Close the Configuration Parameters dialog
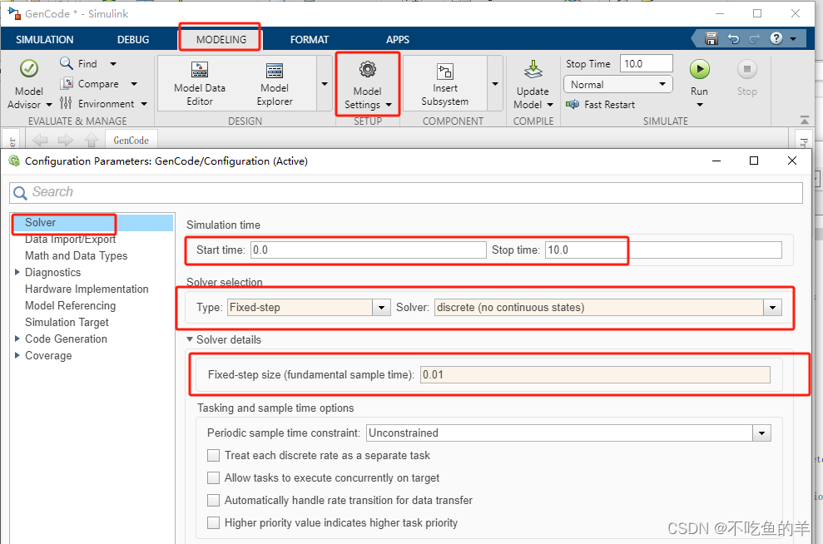The height and width of the screenshot is (544, 823). [x=792, y=161]
